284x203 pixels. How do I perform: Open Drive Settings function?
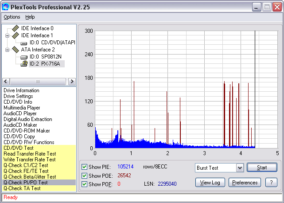point(18,96)
